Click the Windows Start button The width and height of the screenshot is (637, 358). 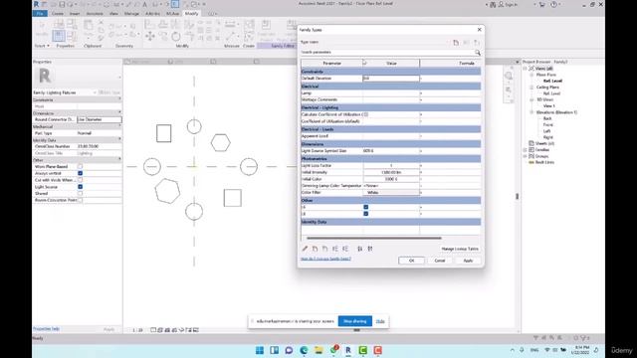260,350
